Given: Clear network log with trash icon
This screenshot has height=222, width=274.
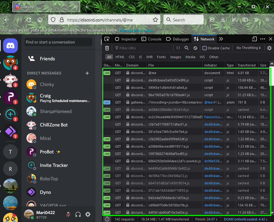Looking at the screenshot, I should click(107, 48).
